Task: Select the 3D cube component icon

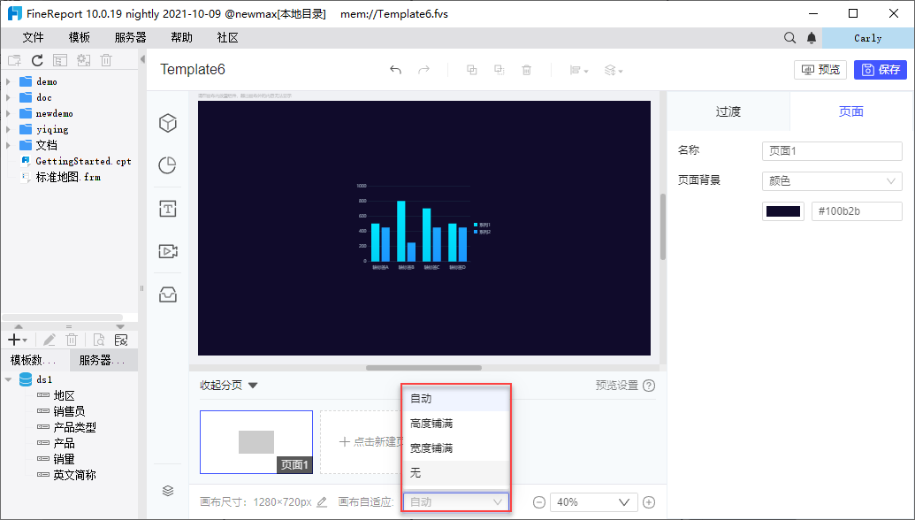Action: click(168, 123)
